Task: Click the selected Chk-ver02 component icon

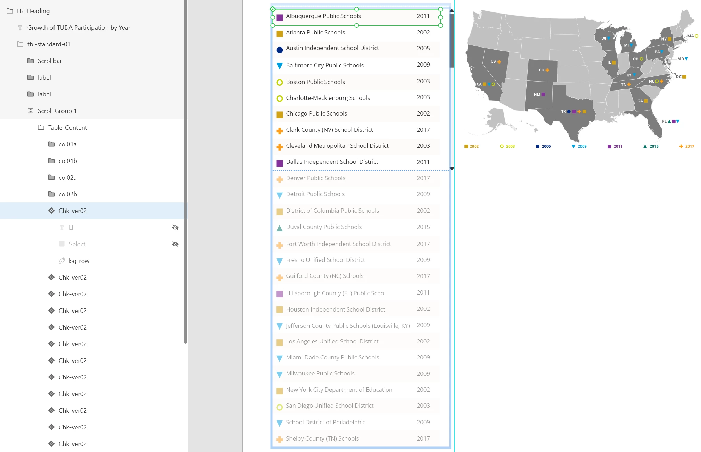Action: [51, 211]
